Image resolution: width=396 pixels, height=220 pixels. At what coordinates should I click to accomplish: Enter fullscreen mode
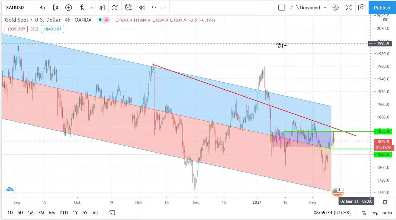coord(349,8)
